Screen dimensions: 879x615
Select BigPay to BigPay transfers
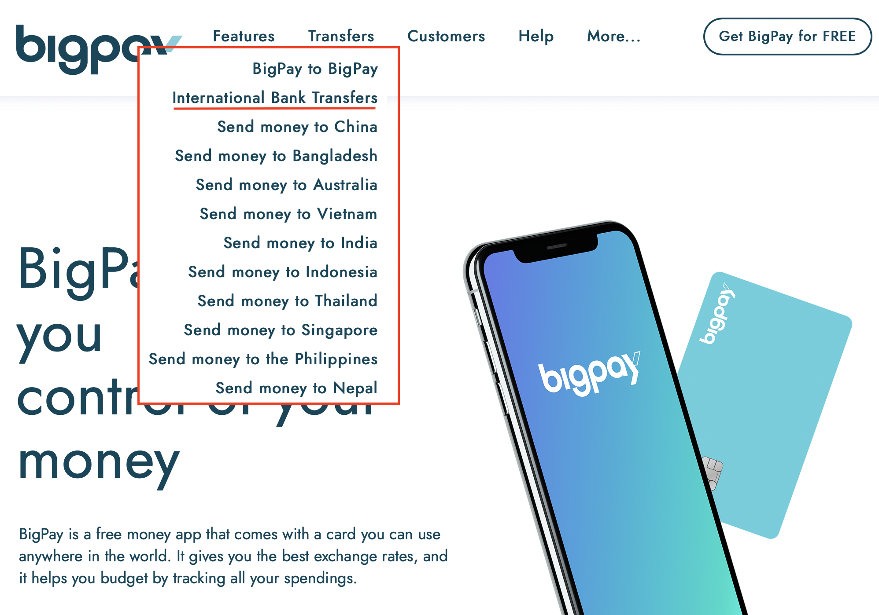pyautogui.click(x=315, y=69)
